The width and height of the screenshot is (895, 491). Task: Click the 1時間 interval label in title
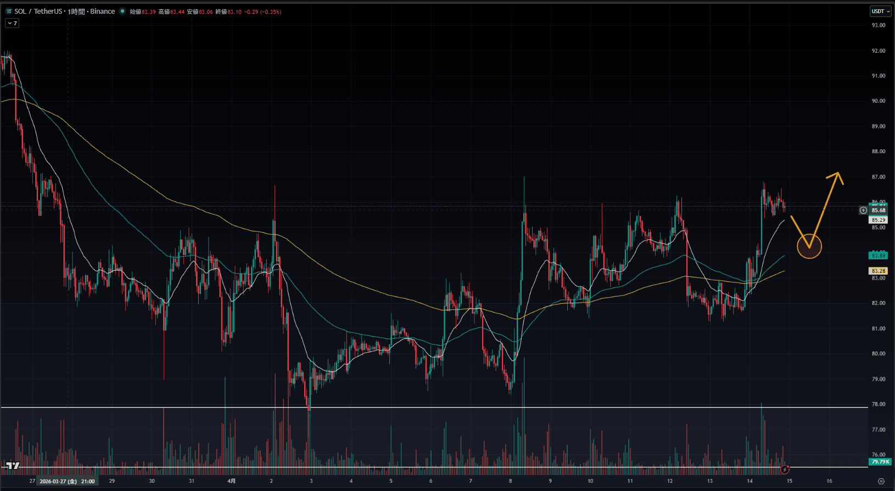tap(77, 12)
